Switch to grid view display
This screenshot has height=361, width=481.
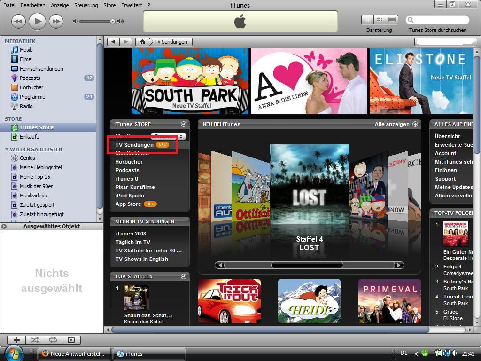tap(380, 20)
